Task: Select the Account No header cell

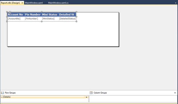Action: 16,15
